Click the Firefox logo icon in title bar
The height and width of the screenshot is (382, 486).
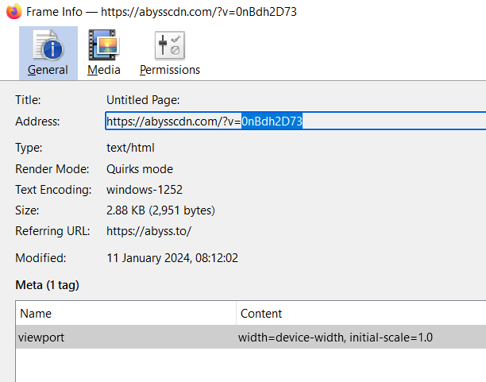pos(13,12)
